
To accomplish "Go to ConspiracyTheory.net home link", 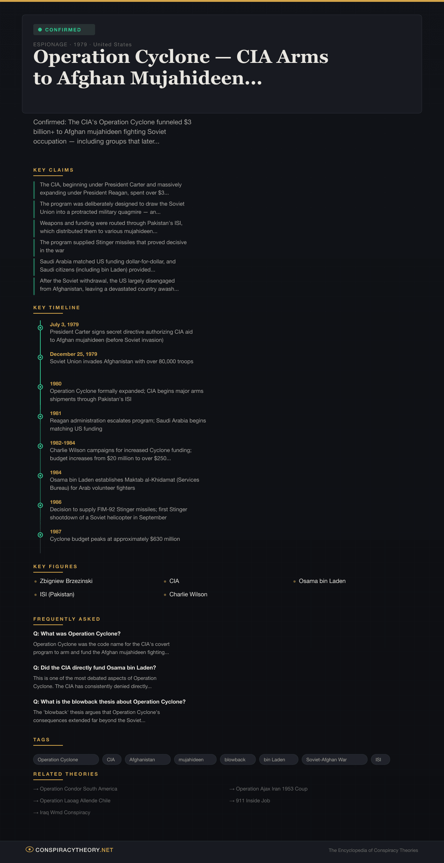I will click(74, 850).
